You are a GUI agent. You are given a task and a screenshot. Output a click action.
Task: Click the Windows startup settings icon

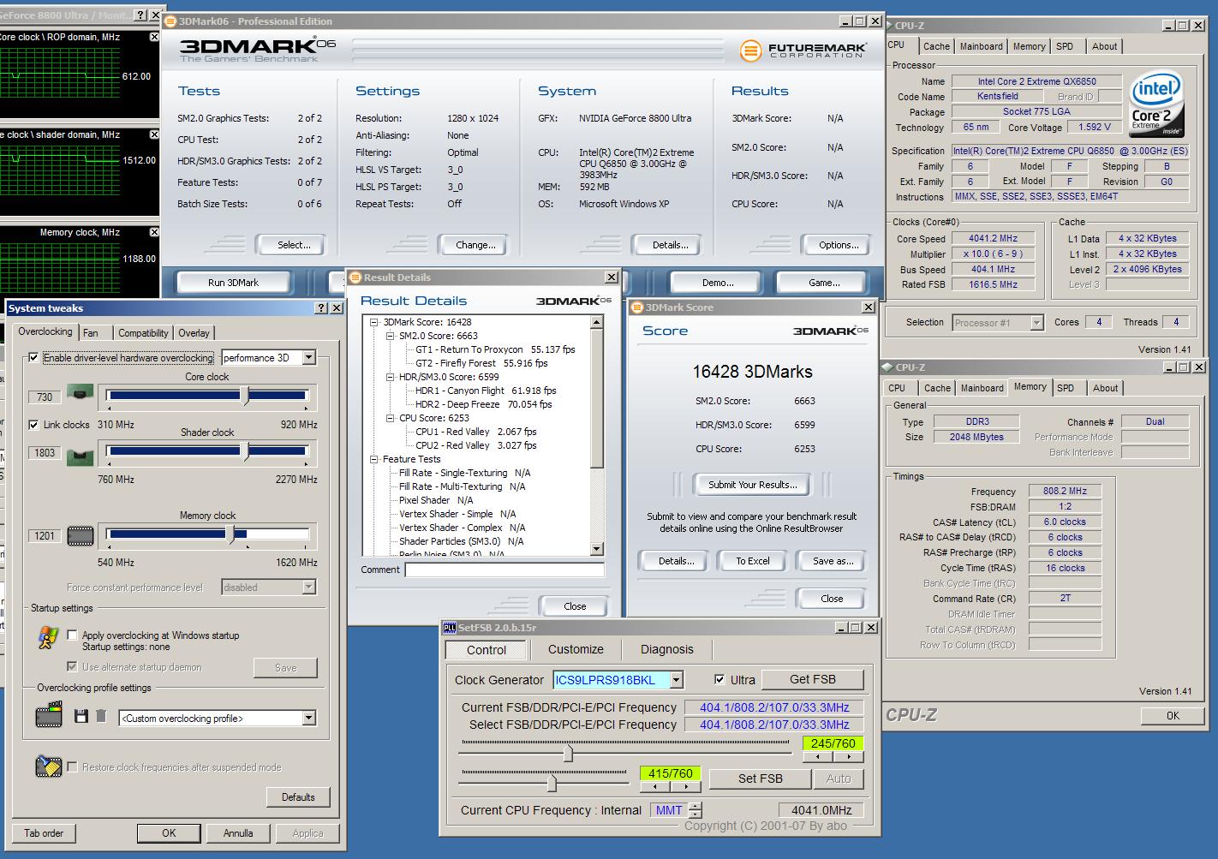[x=48, y=638]
